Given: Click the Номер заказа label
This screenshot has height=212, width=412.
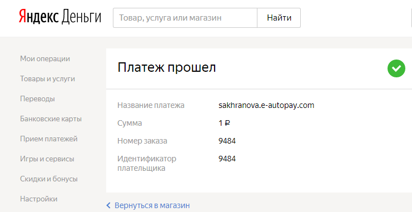Looking at the screenshot, I should (142, 141).
